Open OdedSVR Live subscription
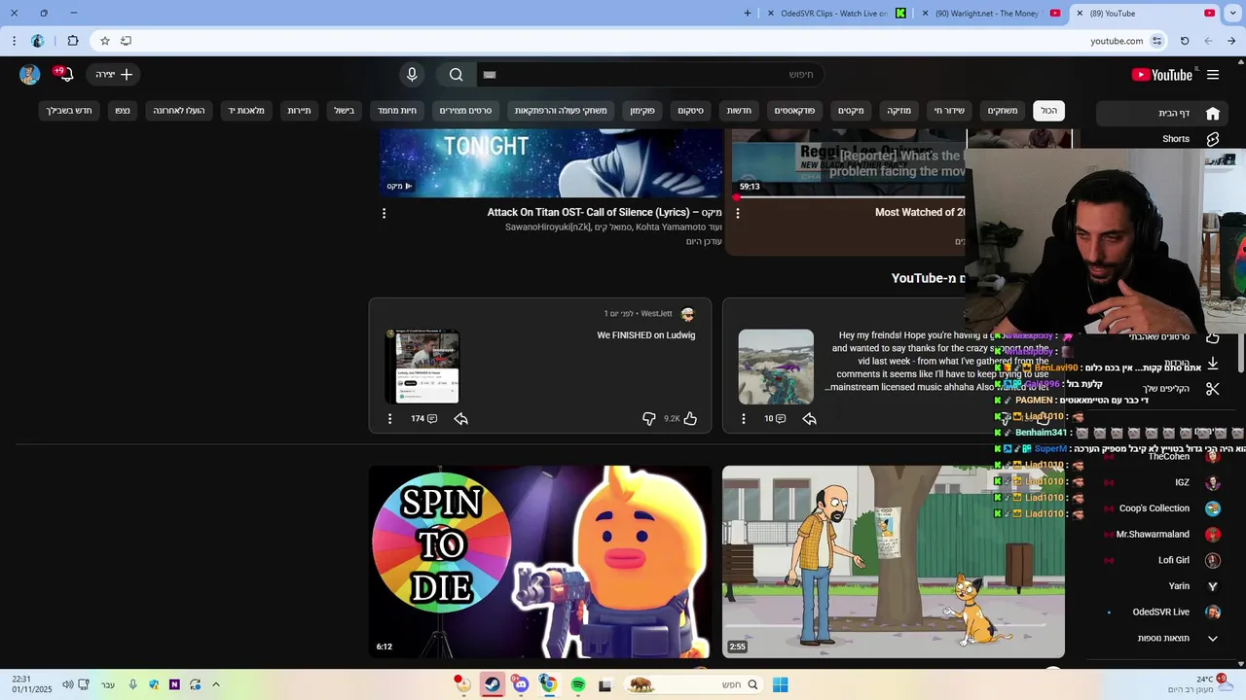 click(1163, 612)
